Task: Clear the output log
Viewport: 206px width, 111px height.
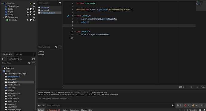Action: click(39, 106)
